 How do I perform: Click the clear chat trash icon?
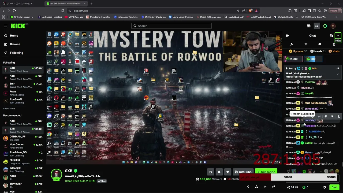pos(306,44)
